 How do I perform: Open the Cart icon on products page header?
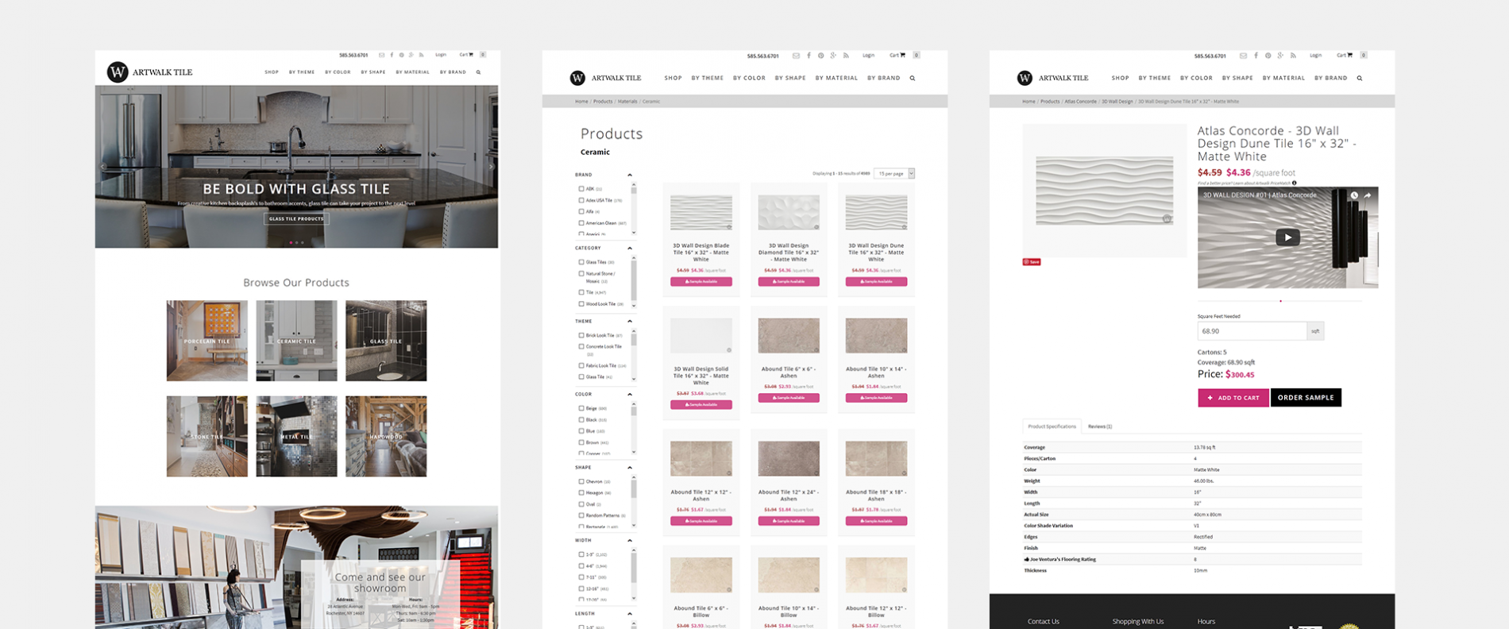tap(897, 56)
